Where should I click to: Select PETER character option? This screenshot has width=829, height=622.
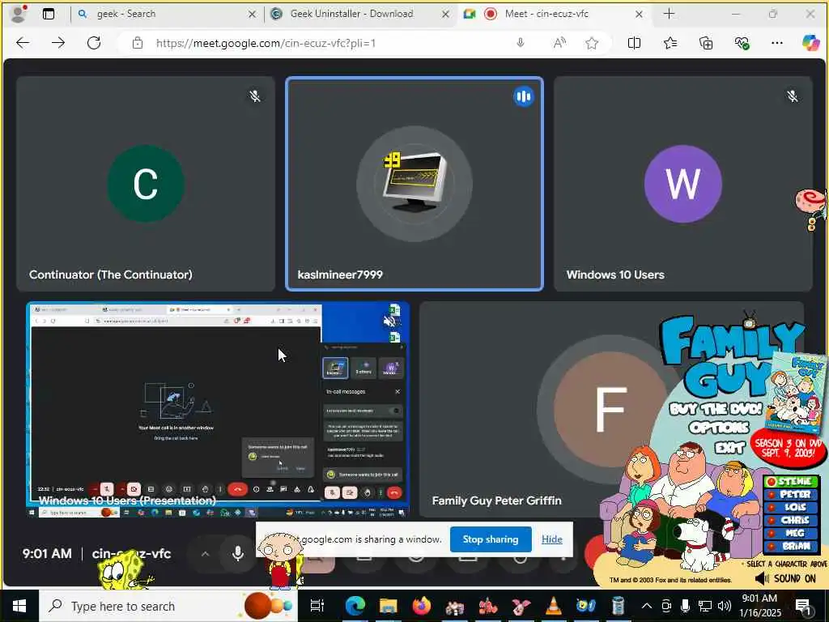(791, 494)
